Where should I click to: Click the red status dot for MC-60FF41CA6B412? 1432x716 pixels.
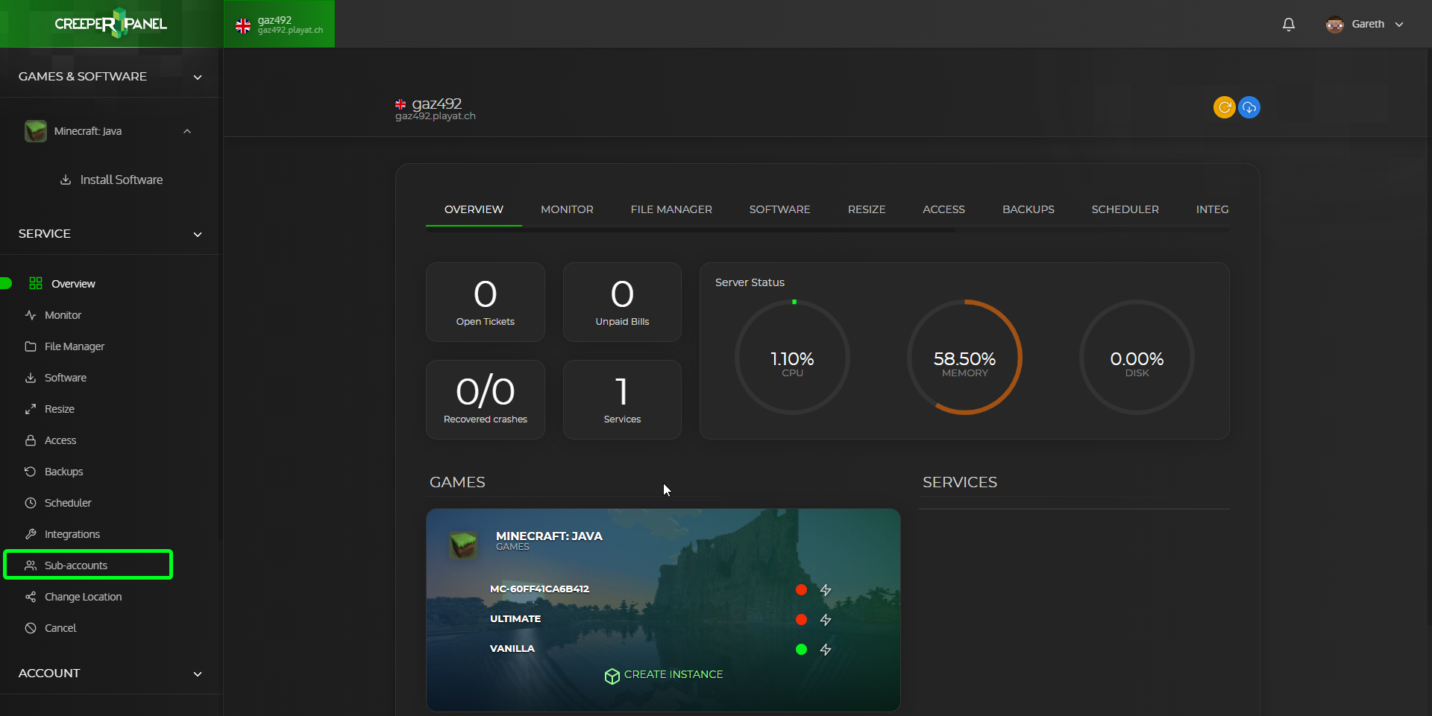point(801,589)
